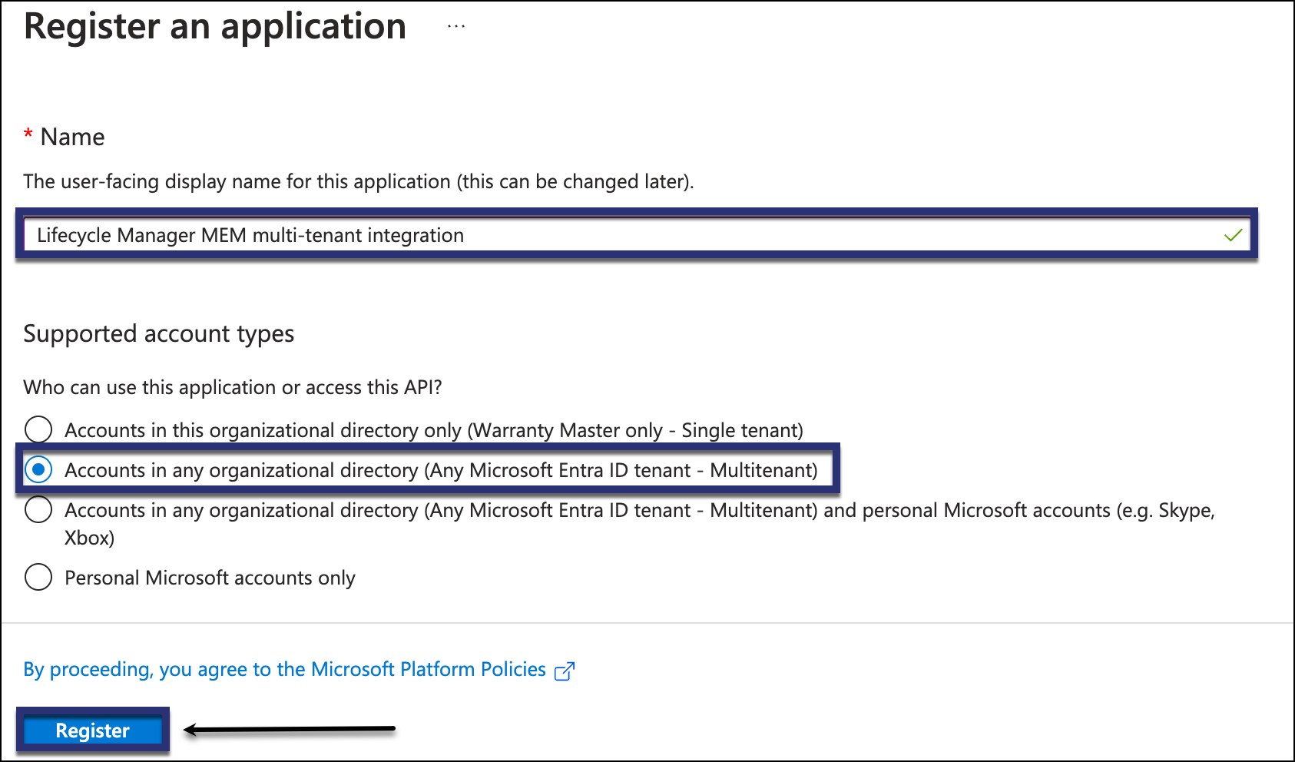
Task: Click the external link icon after Platform Policies
Action: coord(565,671)
